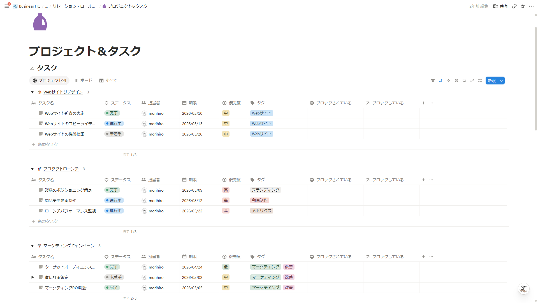Click the search magnifier icon in toolbar

click(x=464, y=81)
